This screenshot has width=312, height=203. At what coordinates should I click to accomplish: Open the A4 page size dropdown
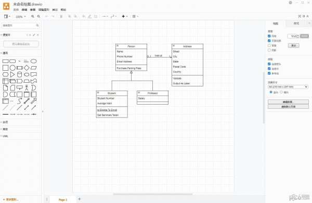pyautogui.click(x=288, y=87)
